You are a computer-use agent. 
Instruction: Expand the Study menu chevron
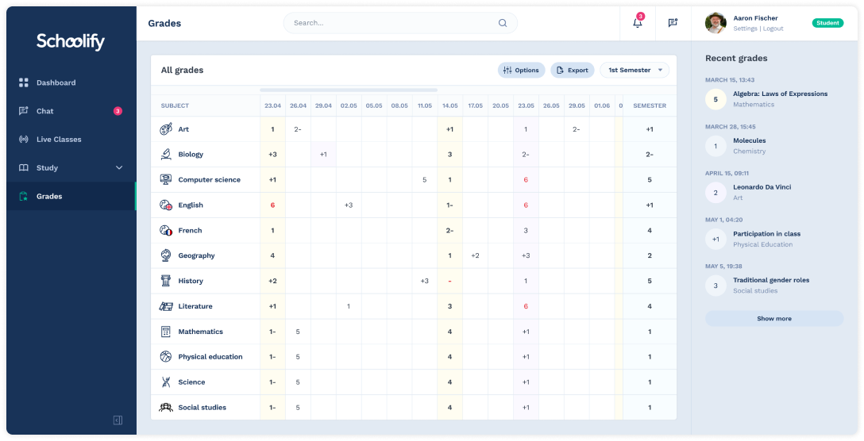[119, 168]
